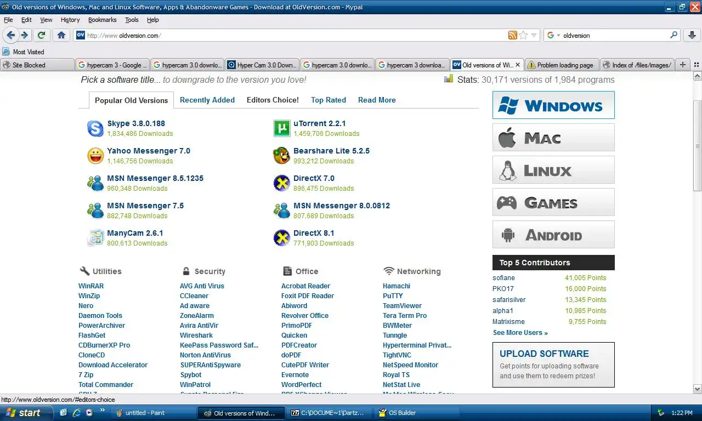
Task: Switch to Top Rated tab
Action: coord(329,100)
